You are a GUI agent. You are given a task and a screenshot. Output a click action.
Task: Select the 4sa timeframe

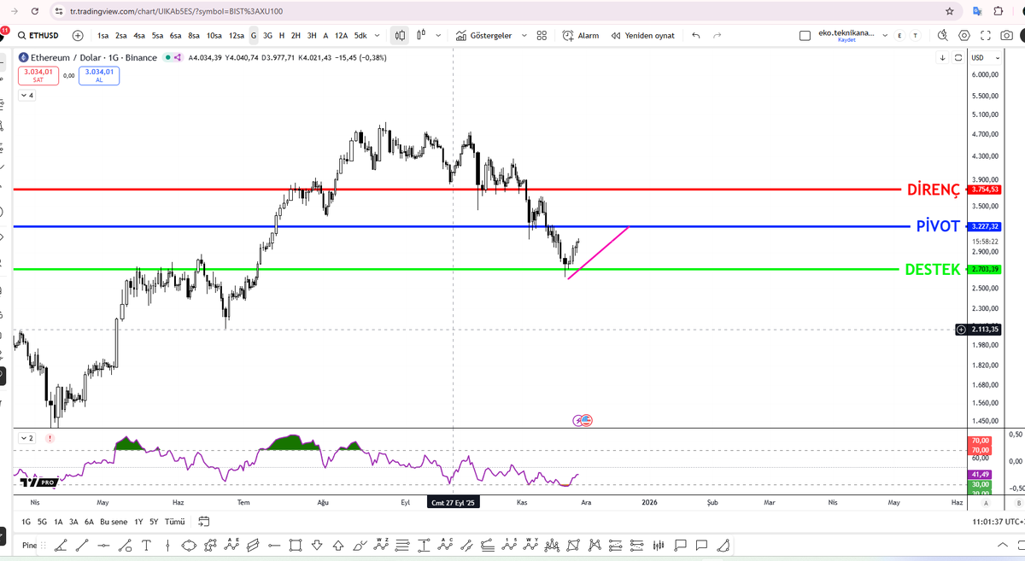point(139,36)
